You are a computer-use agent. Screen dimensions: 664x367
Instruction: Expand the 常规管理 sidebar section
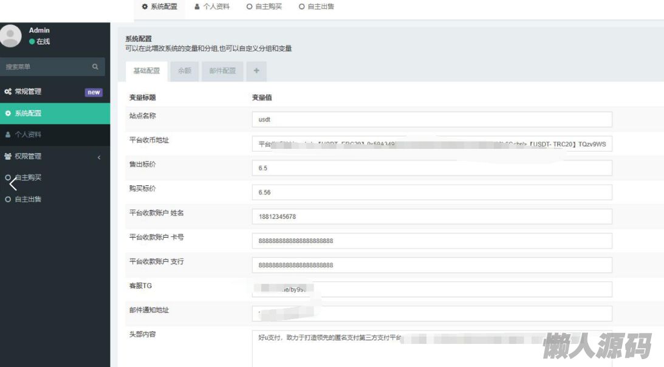(x=55, y=92)
